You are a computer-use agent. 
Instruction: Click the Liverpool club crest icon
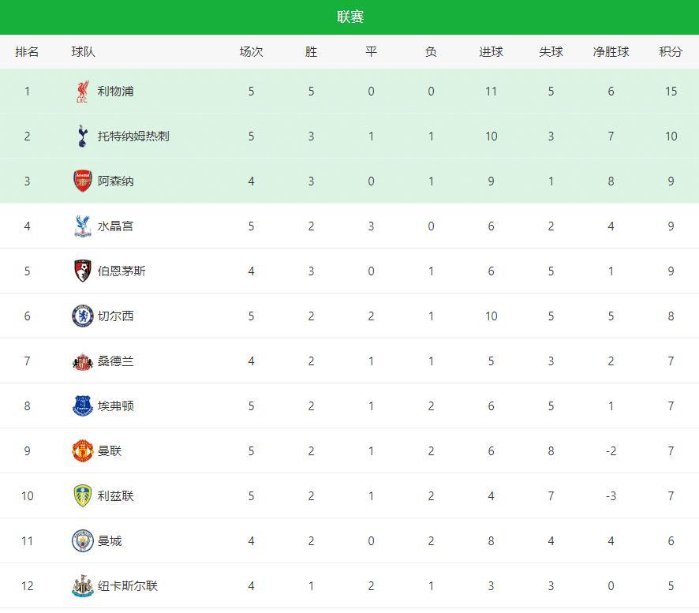(x=82, y=92)
